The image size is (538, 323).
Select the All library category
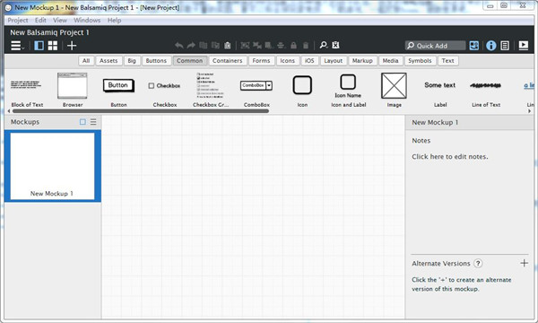click(86, 61)
